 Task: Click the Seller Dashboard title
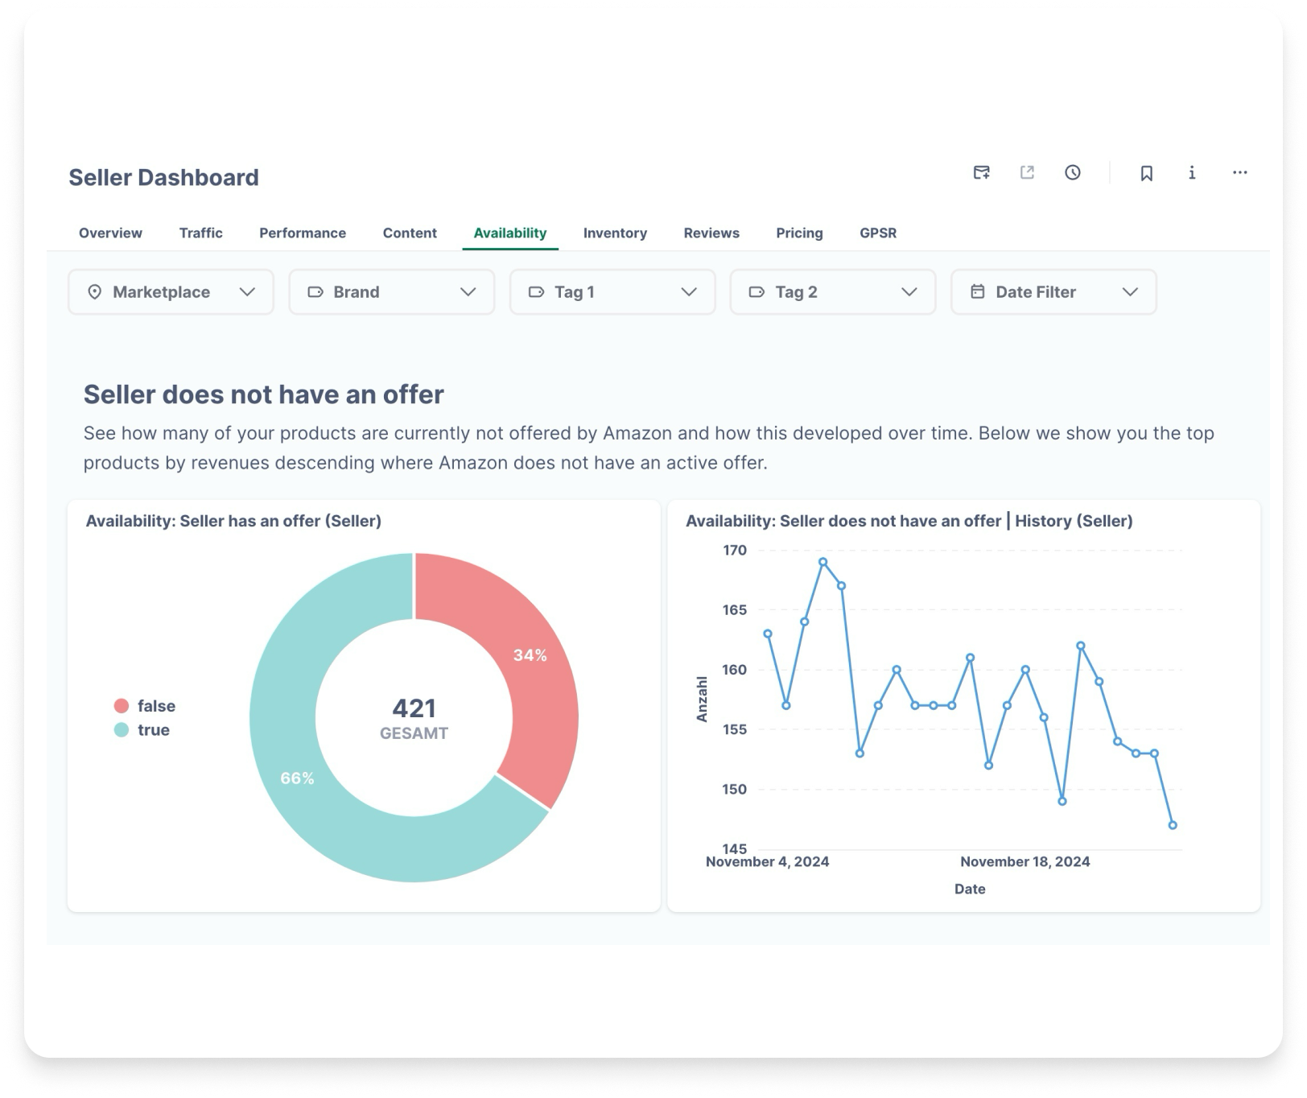pyautogui.click(x=163, y=177)
